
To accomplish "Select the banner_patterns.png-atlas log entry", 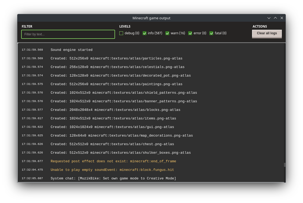I will (x=124, y=101).
